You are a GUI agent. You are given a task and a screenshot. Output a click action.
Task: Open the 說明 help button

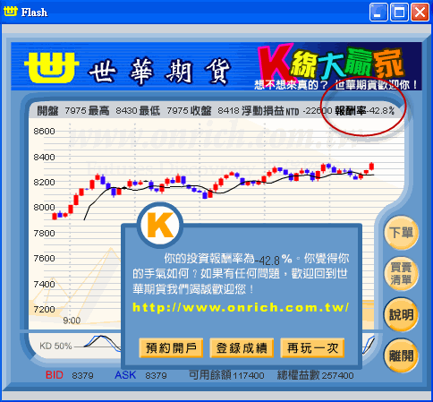coord(401,315)
